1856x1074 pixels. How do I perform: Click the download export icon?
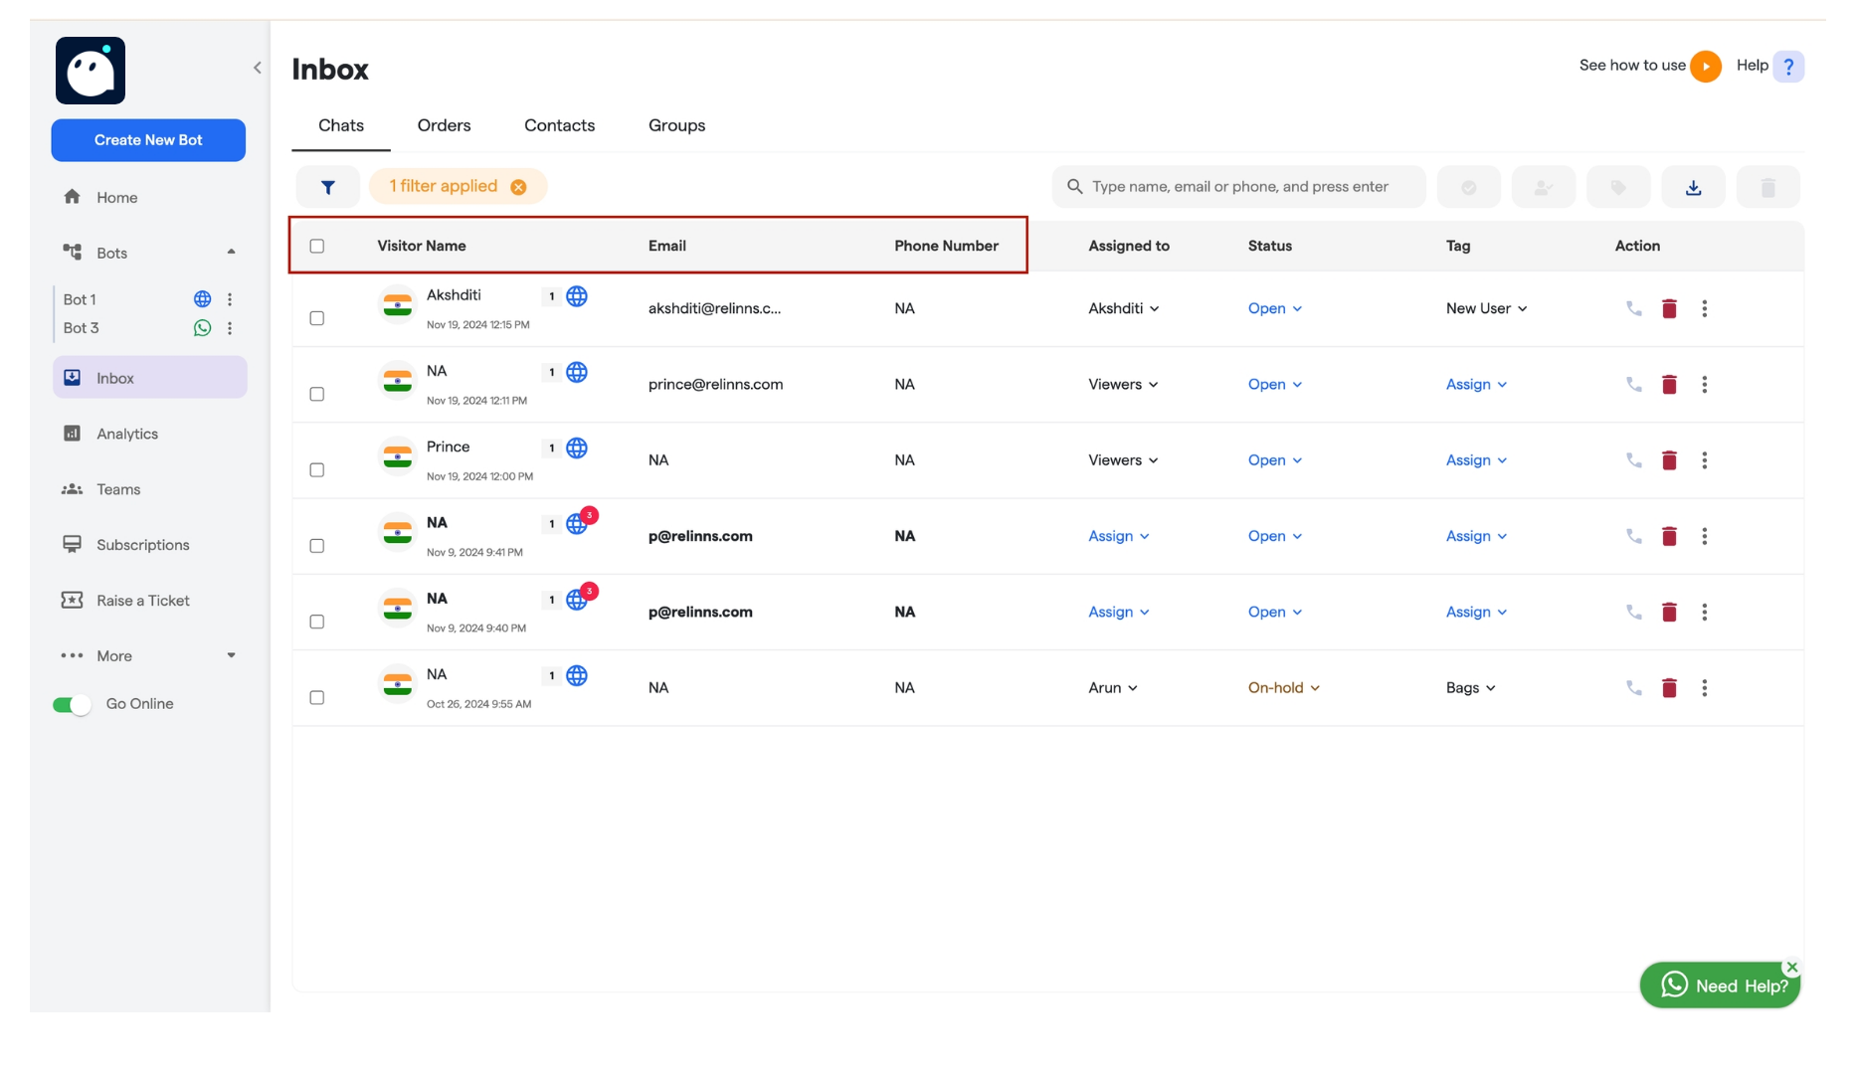click(1693, 187)
